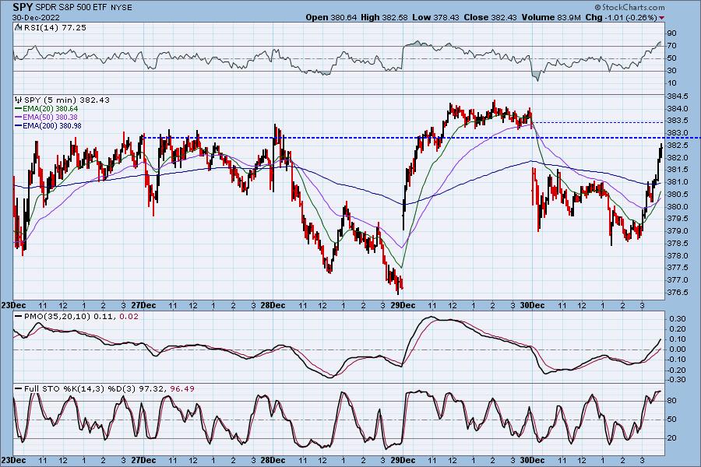Click the 381.0 price axis label

click(x=678, y=182)
